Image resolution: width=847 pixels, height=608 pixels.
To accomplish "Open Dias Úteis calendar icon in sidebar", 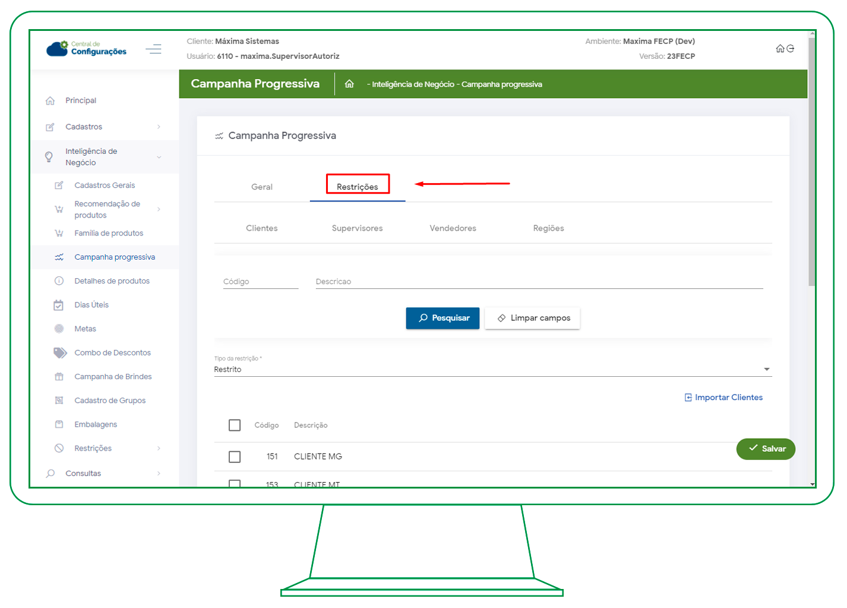I will 59,305.
